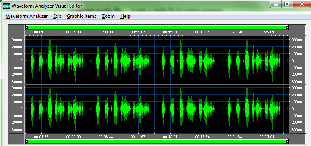Screen dimensions: 311x146
Task: Click 00:11.67 on the bottom time ruler
Action: [138, 137]
